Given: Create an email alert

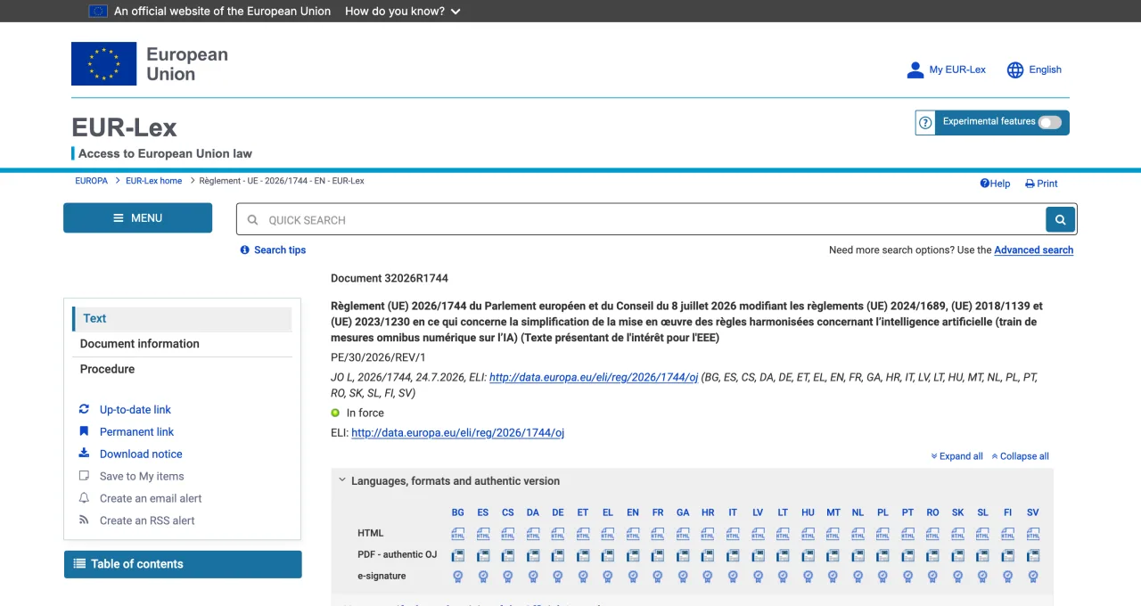Looking at the screenshot, I should click(x=151, y=499).
